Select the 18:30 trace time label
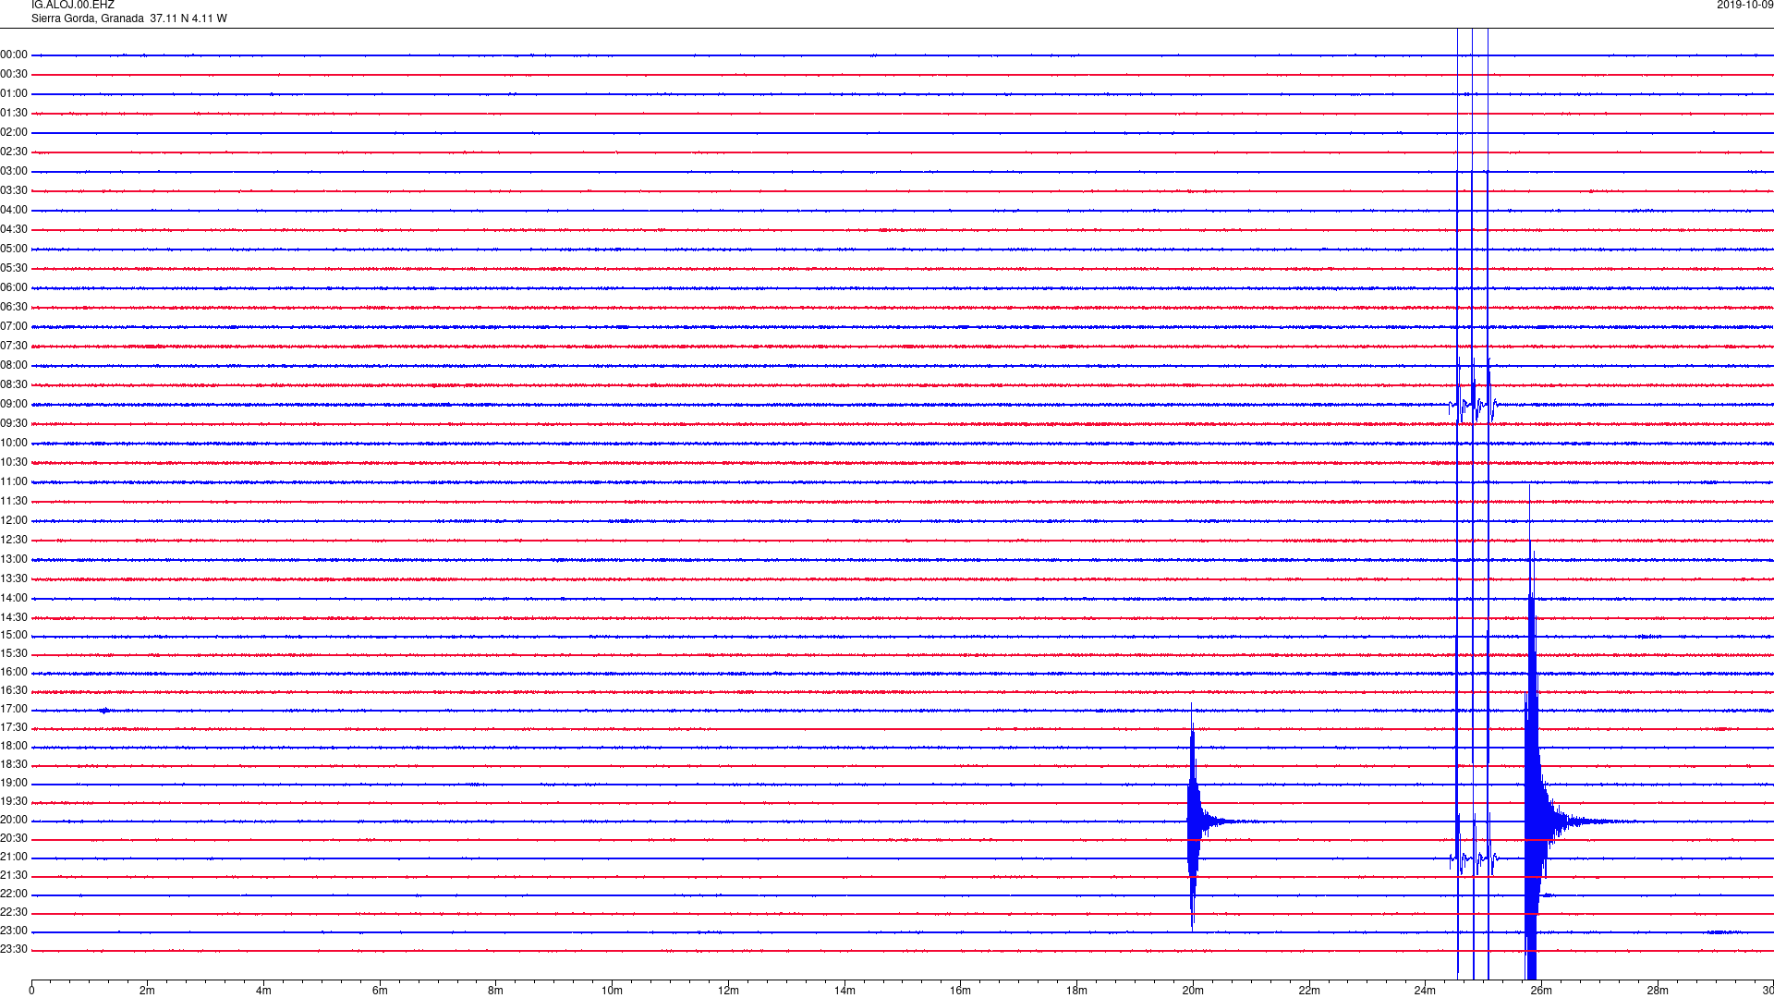1774x998 pixels. 14,764
